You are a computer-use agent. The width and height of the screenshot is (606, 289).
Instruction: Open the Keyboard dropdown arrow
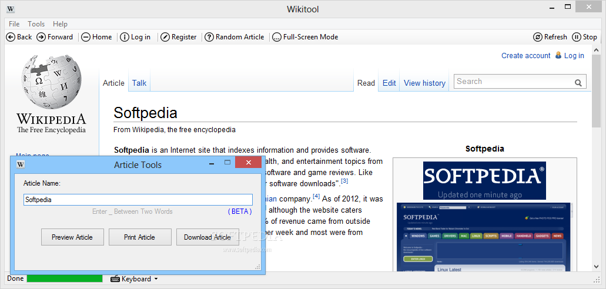click(156, 279)
